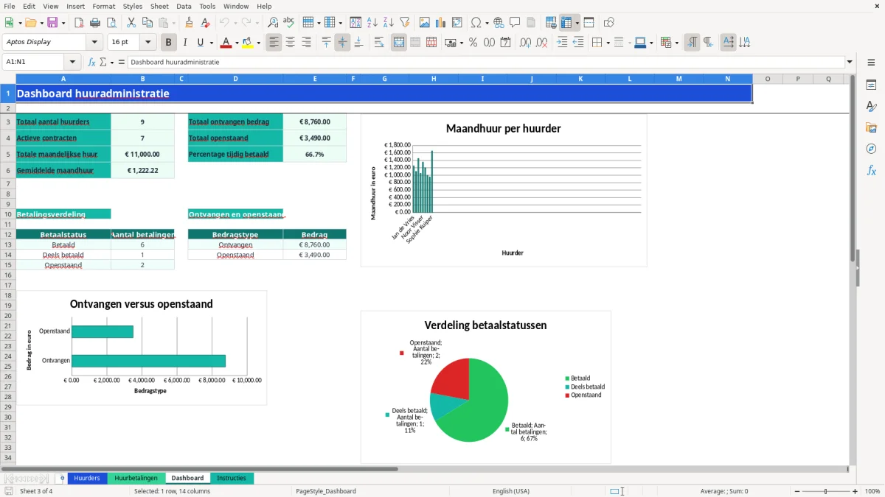This screenshot has height=497, width=885.
Task: Toggle Wrap Text
Action: [379, 43]
